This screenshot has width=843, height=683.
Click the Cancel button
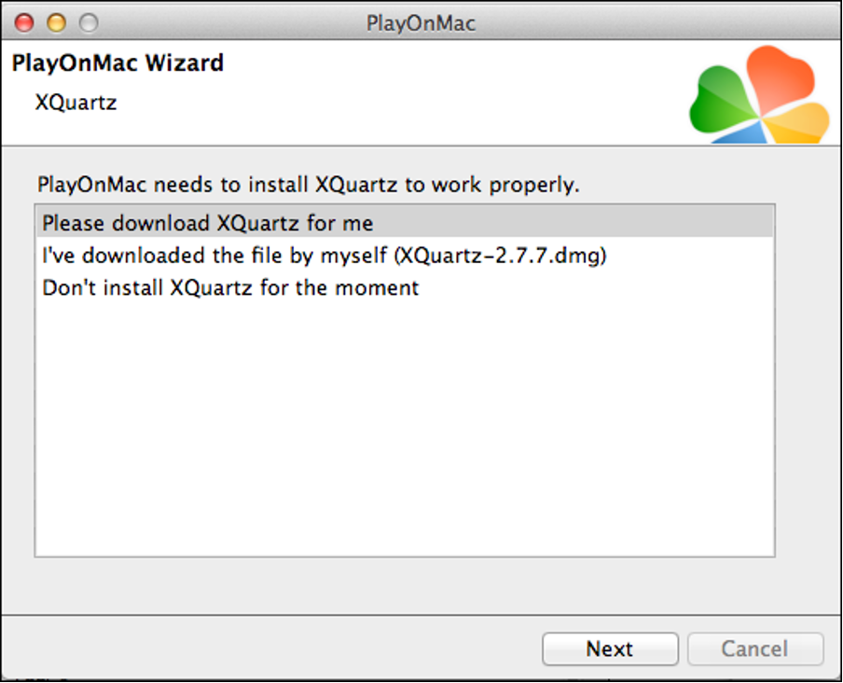click(x=755, y=649)
